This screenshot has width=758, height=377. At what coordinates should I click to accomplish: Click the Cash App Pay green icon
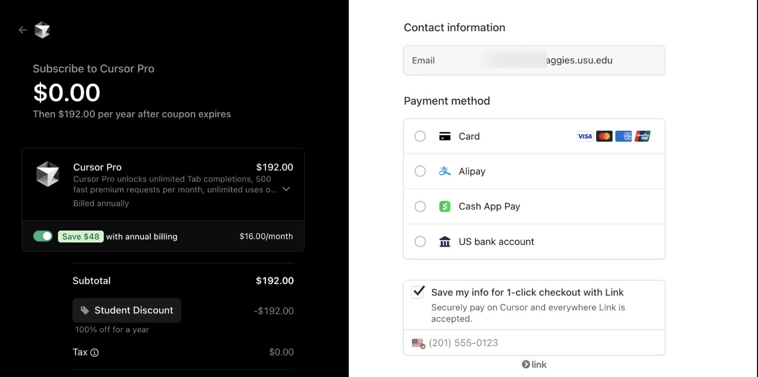tap(445, 206)
